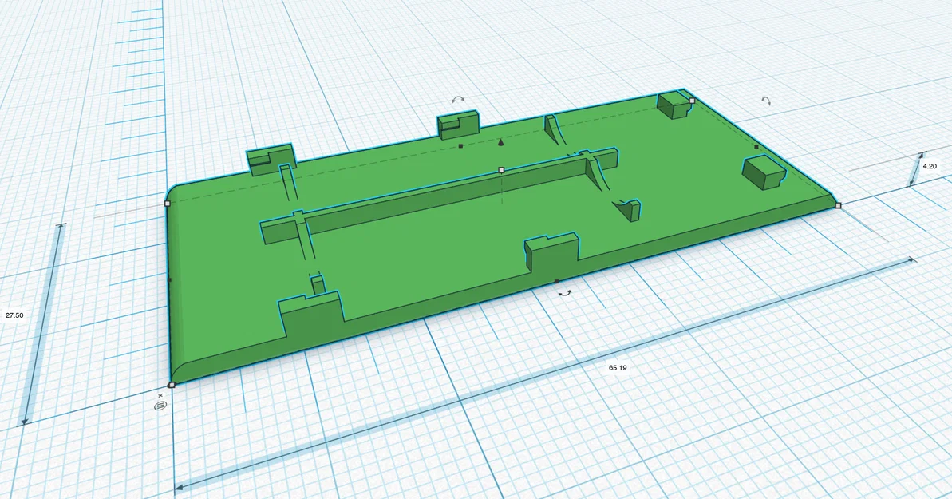The height and width of the screenshot is (499, 952).
Task: Select the front-right white corner handle
Action: [x=839, y=206]
